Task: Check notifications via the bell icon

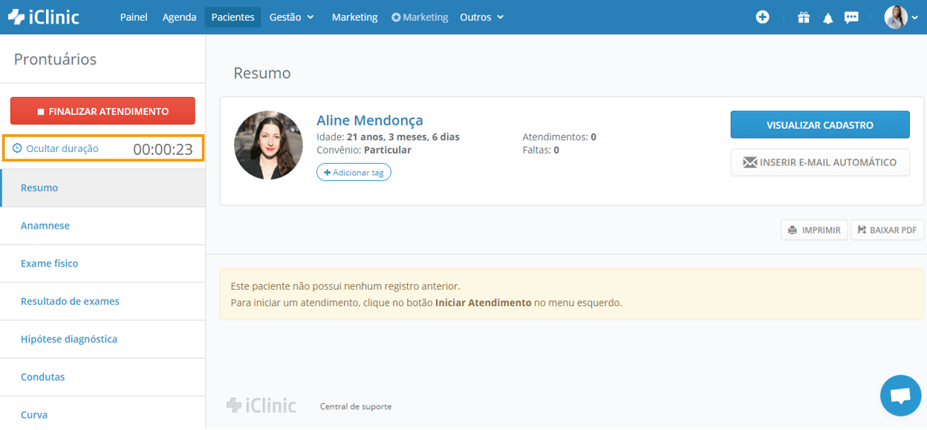Action: [827, 16]
